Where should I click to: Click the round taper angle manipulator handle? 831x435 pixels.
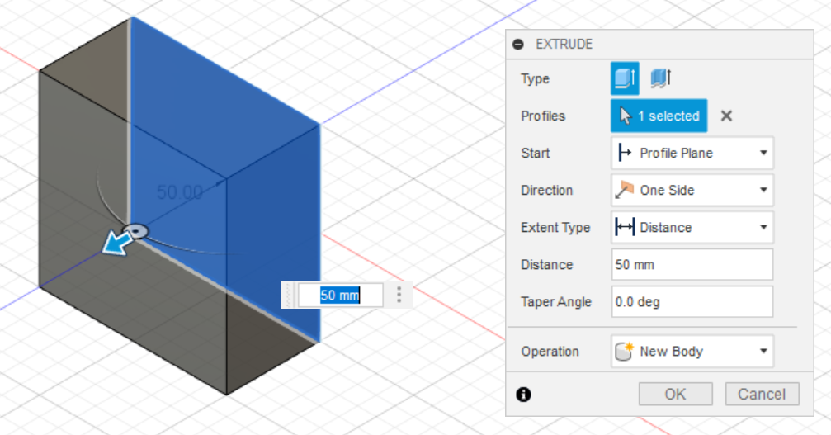(x=136, y=231)
